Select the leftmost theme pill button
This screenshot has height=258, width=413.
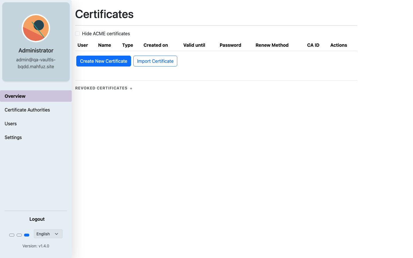pyautogui.click(x=12, y=235)
